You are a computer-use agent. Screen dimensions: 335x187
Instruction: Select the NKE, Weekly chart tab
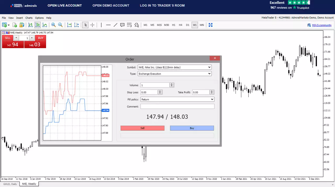[x=29, y=184]
